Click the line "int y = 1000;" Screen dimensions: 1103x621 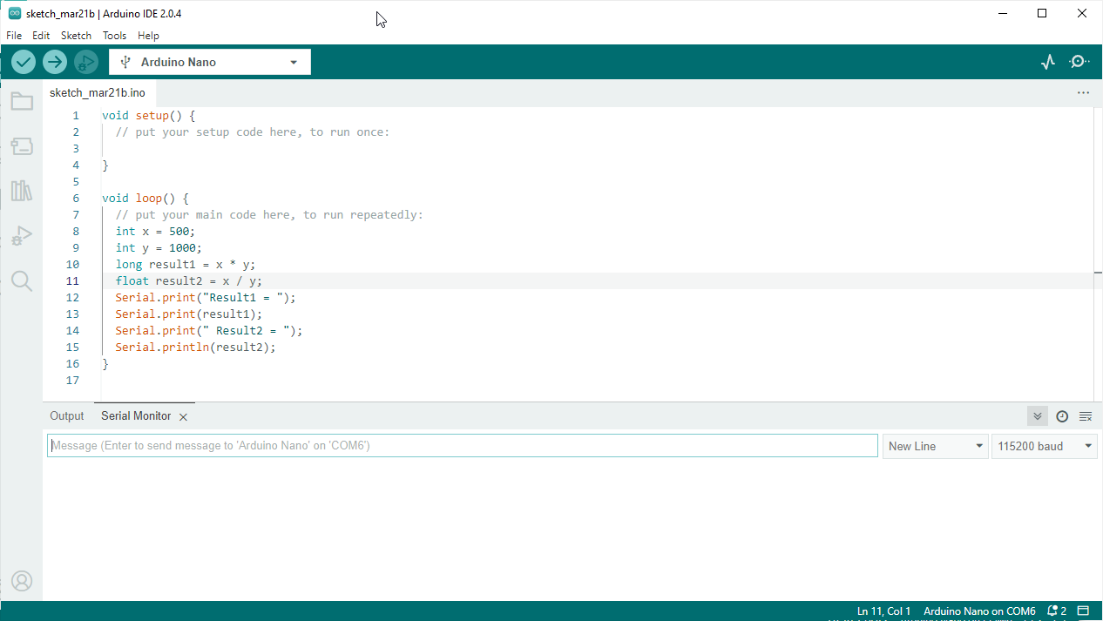coord(159,248)
